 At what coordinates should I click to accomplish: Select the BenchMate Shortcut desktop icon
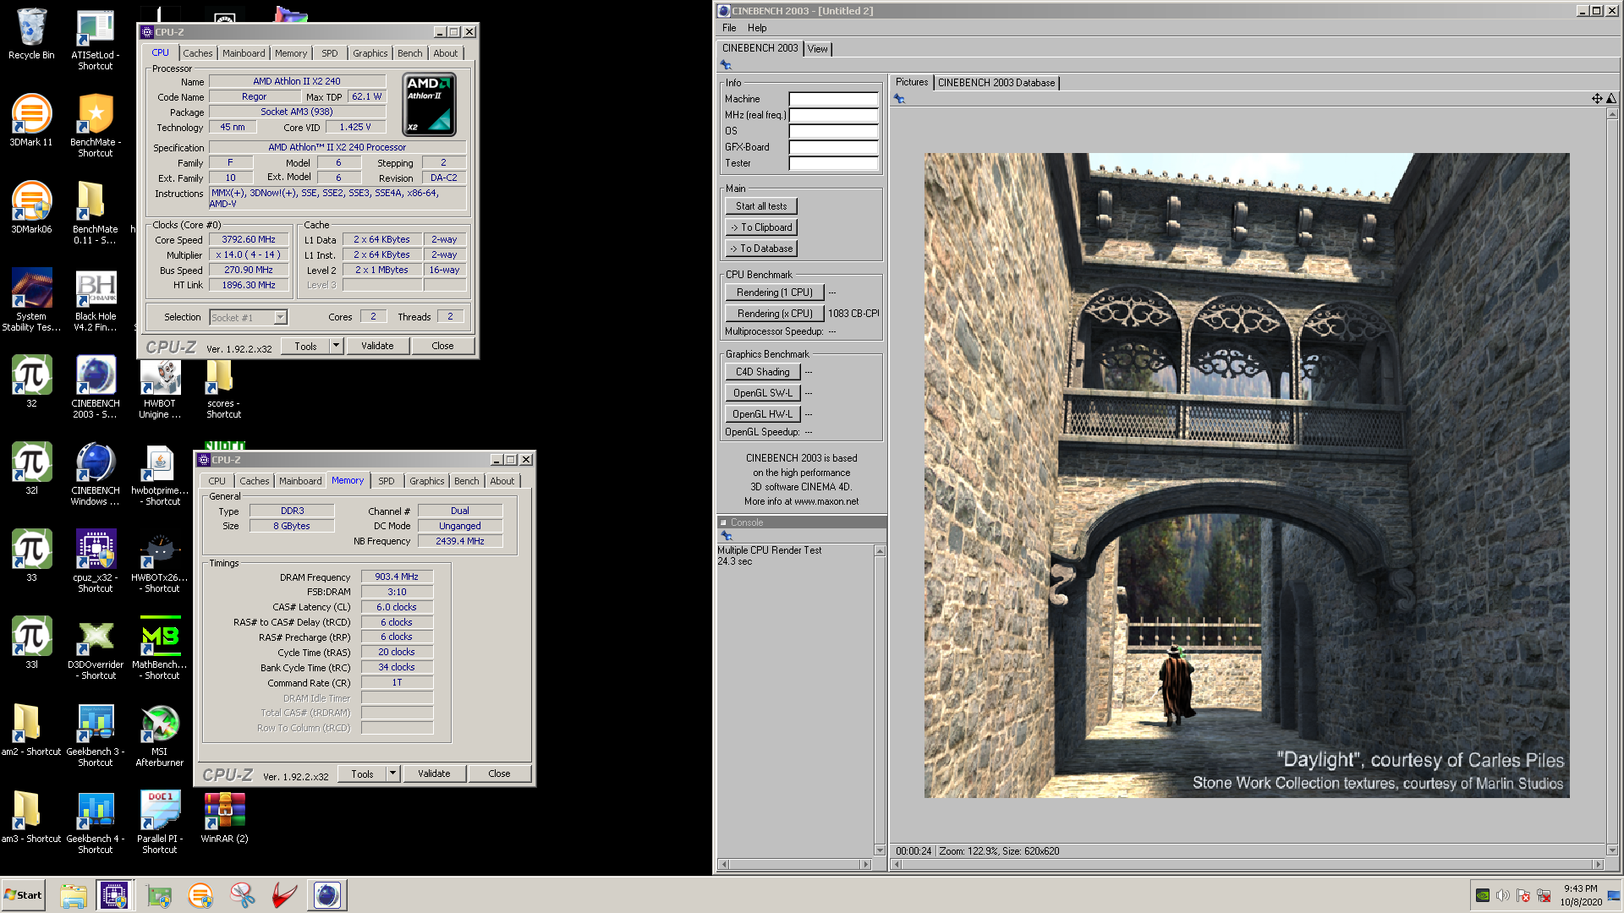pyautogui.click(x=96, y=125)
